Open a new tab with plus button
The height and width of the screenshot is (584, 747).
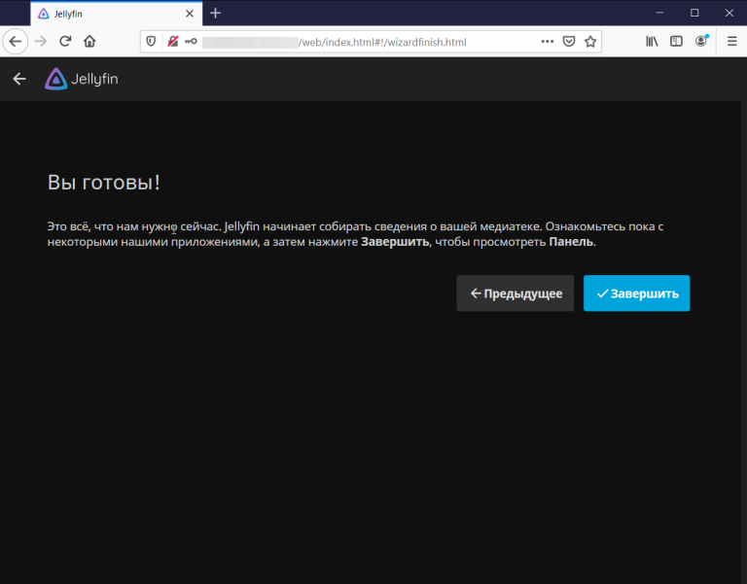point(216,13)
